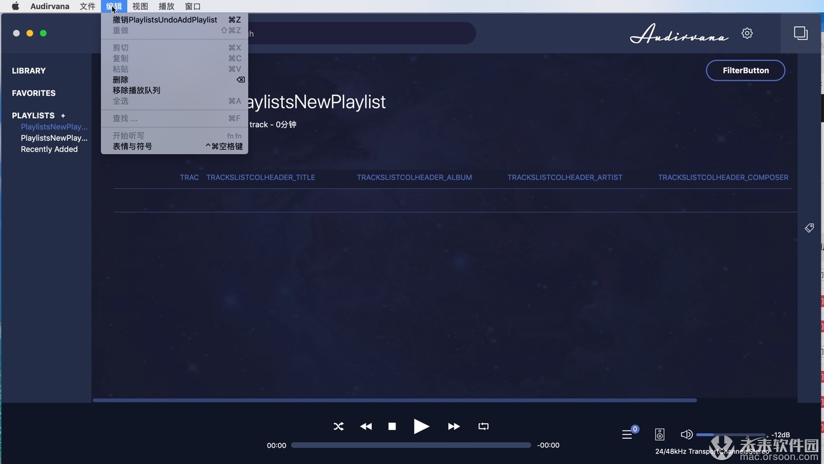Click the FilterButton

[746, 70]
